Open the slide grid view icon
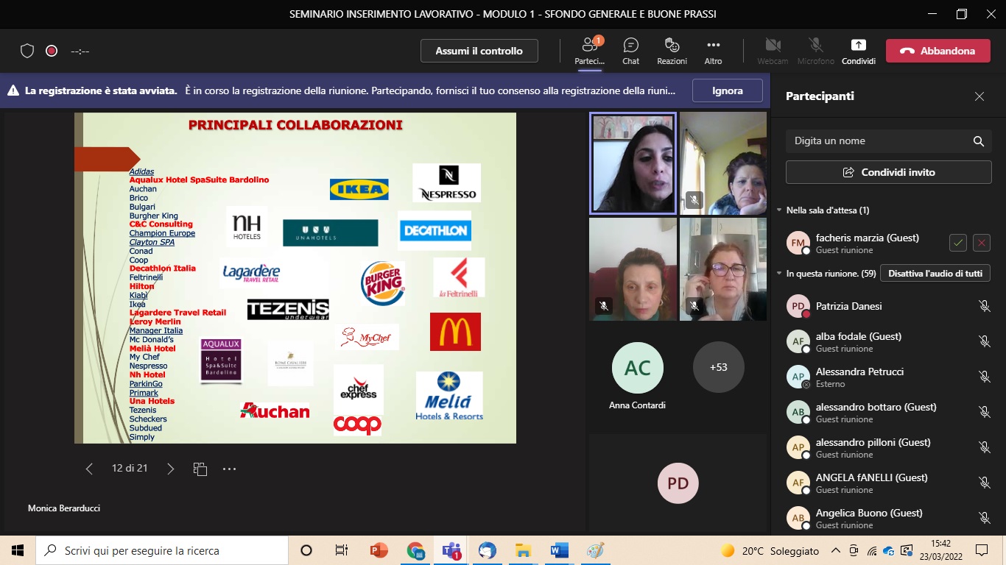 click(200, 469)
